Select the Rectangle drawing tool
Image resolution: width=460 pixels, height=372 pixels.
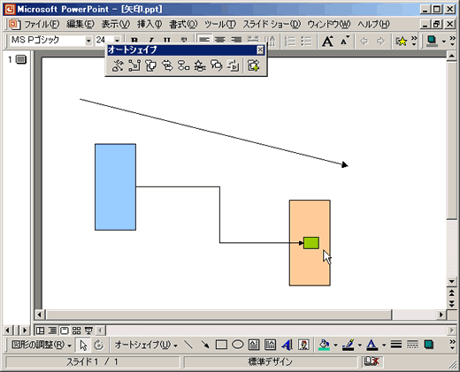221,345
